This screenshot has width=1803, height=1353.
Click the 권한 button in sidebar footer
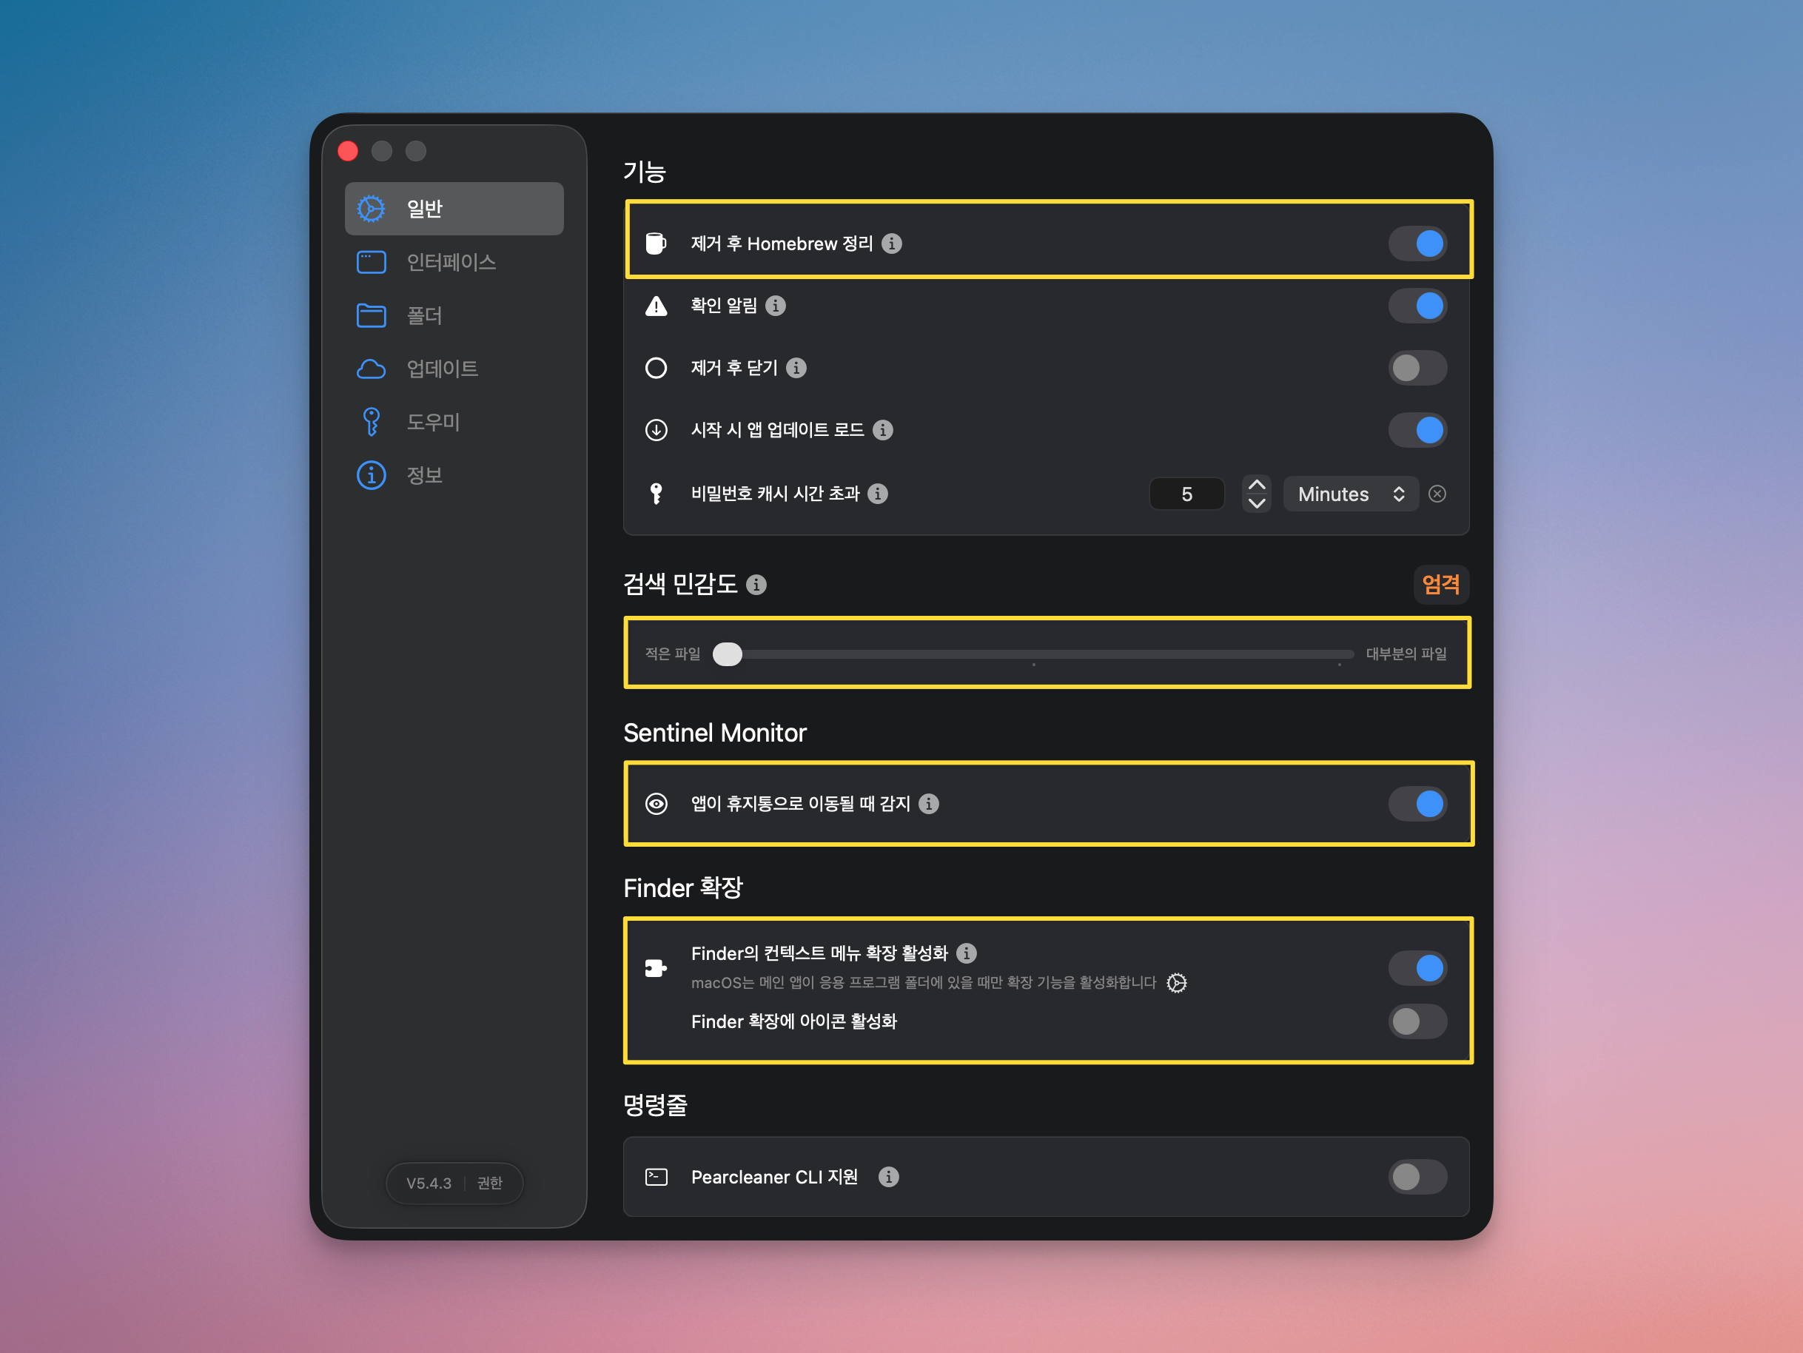coord(490,1183)
